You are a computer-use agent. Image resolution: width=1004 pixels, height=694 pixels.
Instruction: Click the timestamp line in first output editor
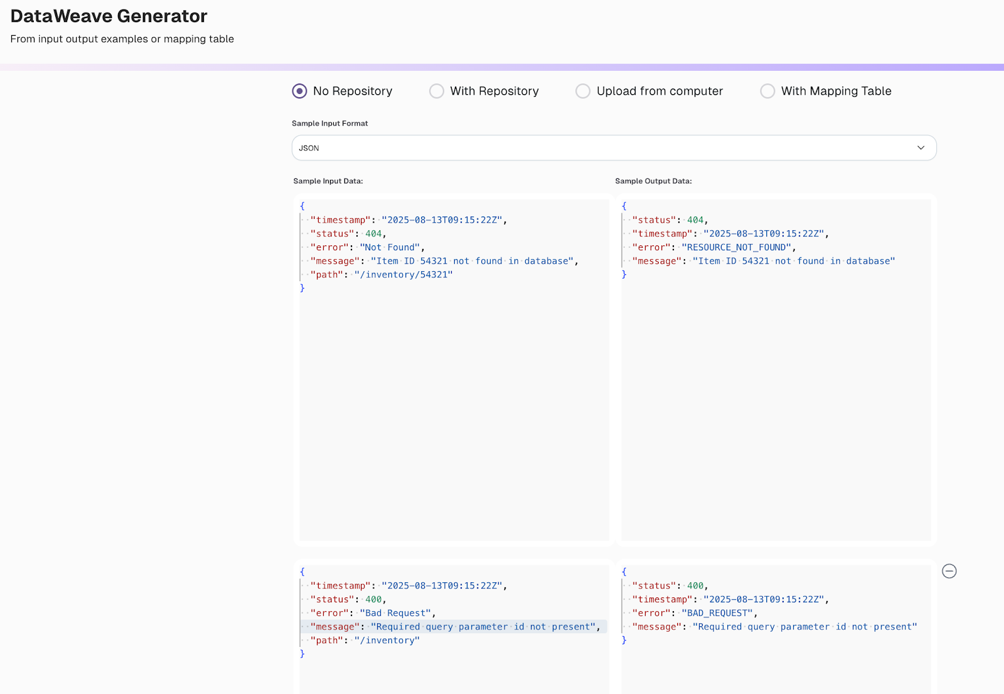click(730, 233)
